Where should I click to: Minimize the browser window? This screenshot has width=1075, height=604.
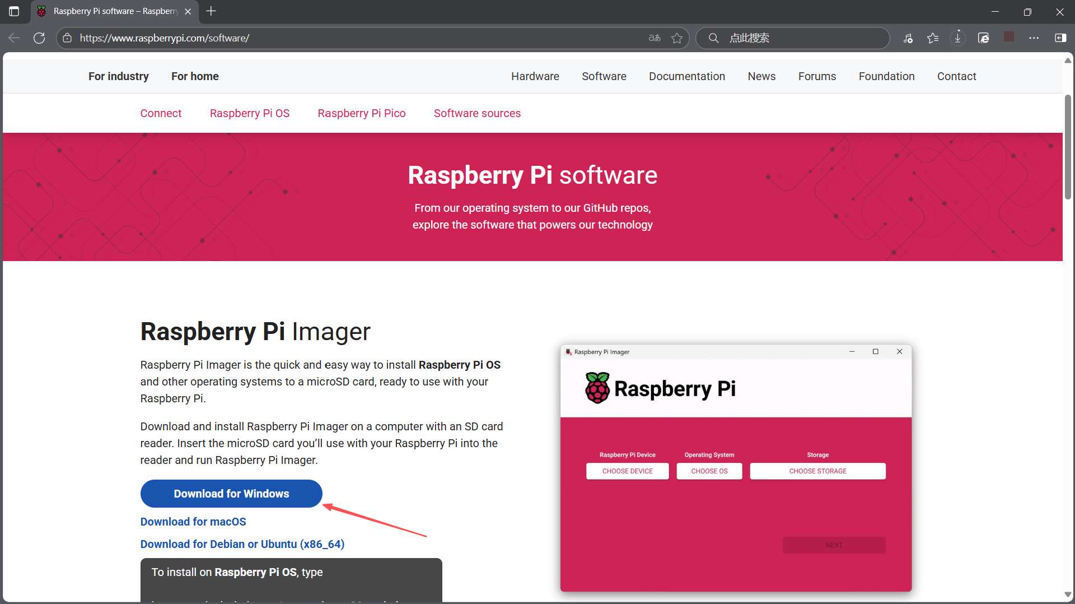pyautogui.click(x=995, y=11)
